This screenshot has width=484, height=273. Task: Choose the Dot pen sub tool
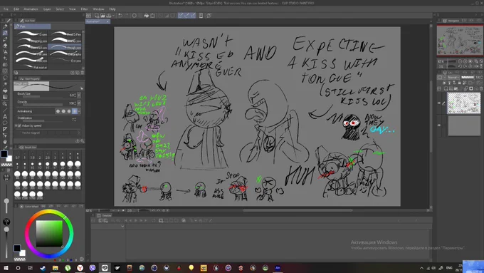[65, 61]
